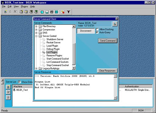The height and width of the screenshot is (113, 156).
Task: Expand the Legacy Buttplugs folder
Action: point(36,69)
